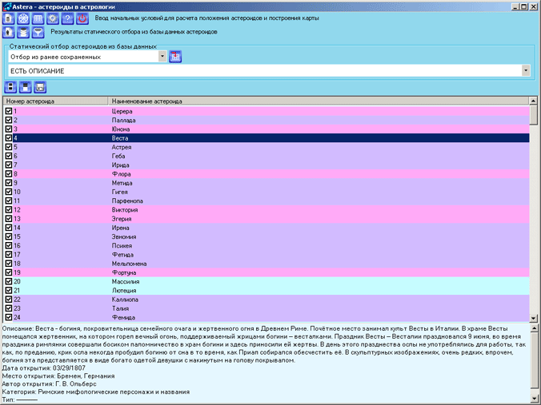Click 'Наименование астероида' column header
Image resolution: width=541 pixels, height=405 pixels.
click(x=319, y=102)
